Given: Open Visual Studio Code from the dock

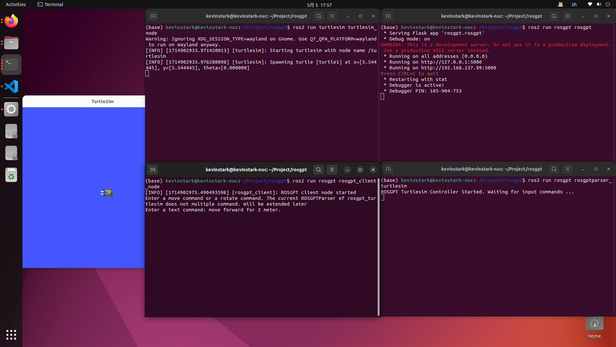Looking at the screenshot, I should click(x=11, y=86).
